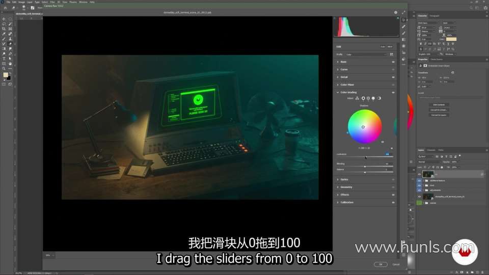Reset transform icon in Properties panel
The image size is (489, 275).
coord(452,73)
